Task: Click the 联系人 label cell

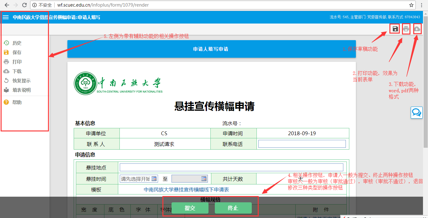Action: tap(97, 144)
